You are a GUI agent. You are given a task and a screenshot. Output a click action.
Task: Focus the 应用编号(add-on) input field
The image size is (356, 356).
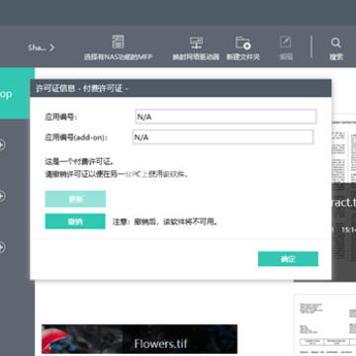222,137
